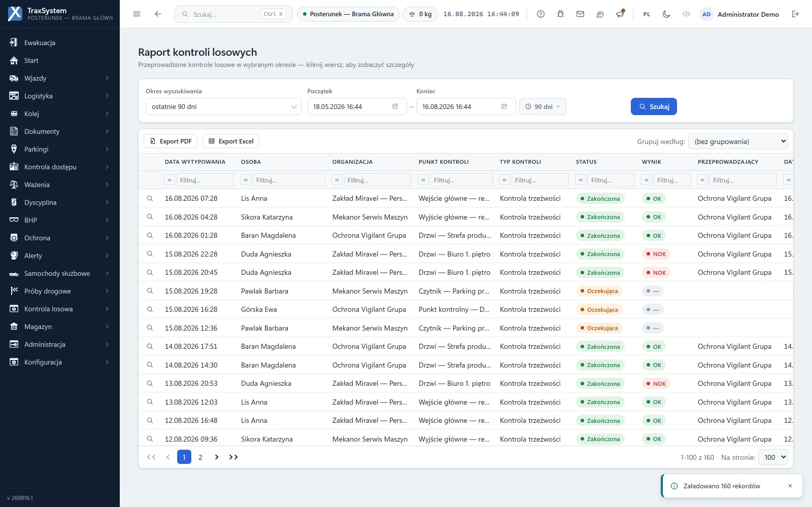Open the 'Grupuj według' grouping dropdown
Screen dimensions: 812x507
click(738, 141)
